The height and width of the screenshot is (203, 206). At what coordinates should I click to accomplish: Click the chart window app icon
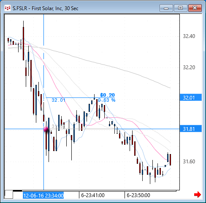tap(8, 8)
